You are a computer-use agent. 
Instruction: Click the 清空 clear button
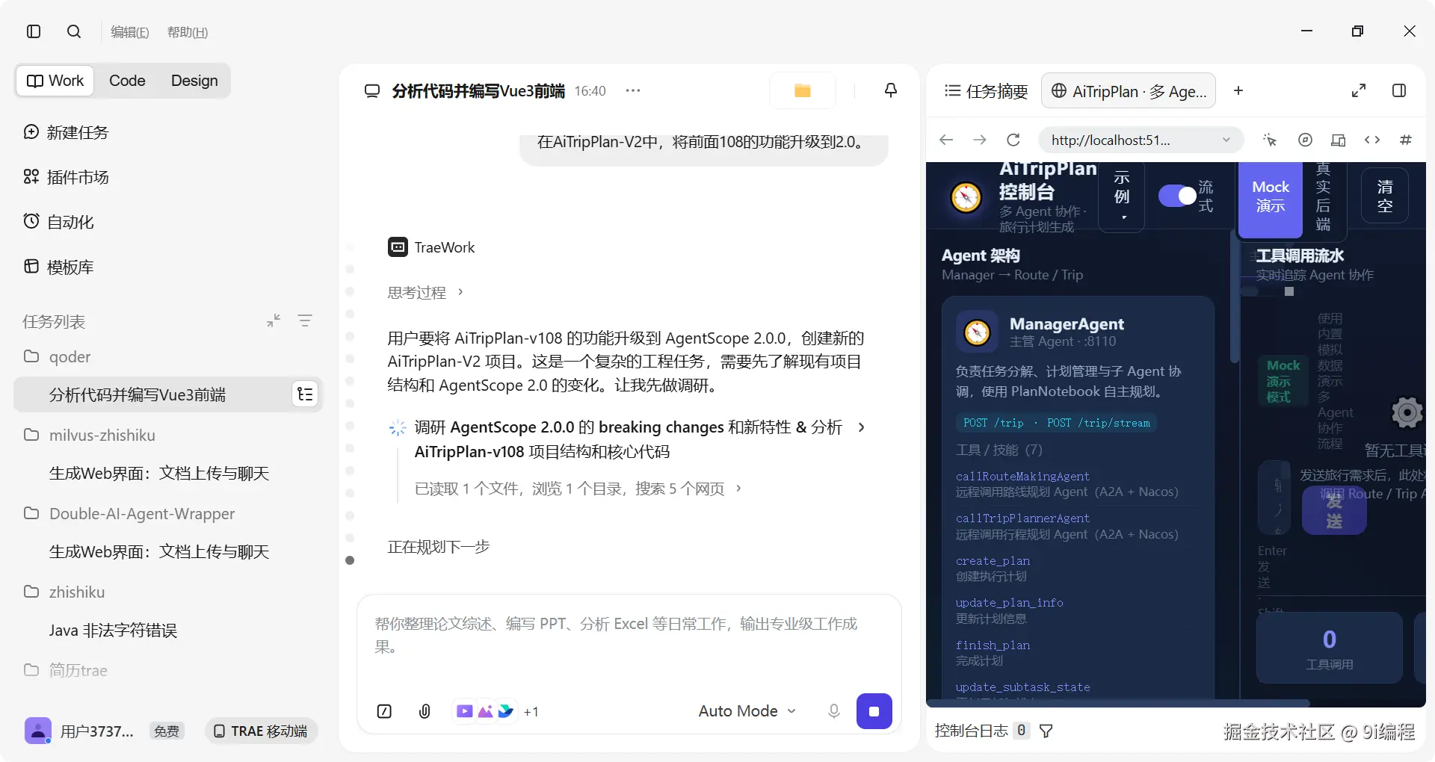coord(1385,196)
